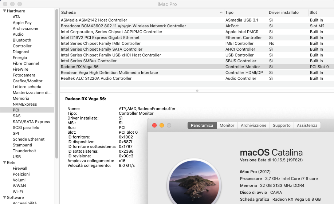Viewport: 334px width, 204px height.
Task: Sort the table by Tipo column
Action: coord(245,12)
